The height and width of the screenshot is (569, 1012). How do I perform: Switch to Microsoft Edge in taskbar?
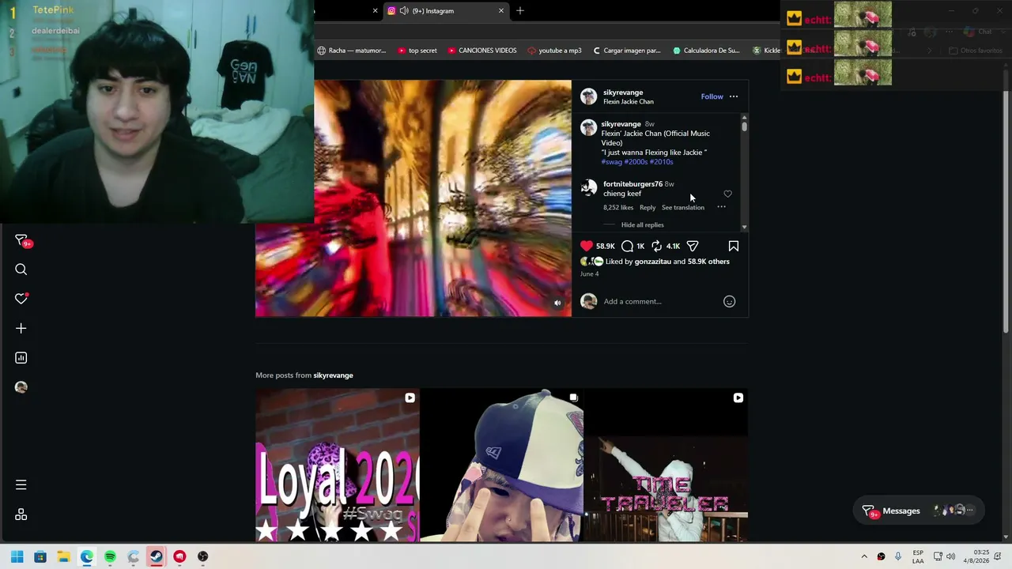(87, 556)
